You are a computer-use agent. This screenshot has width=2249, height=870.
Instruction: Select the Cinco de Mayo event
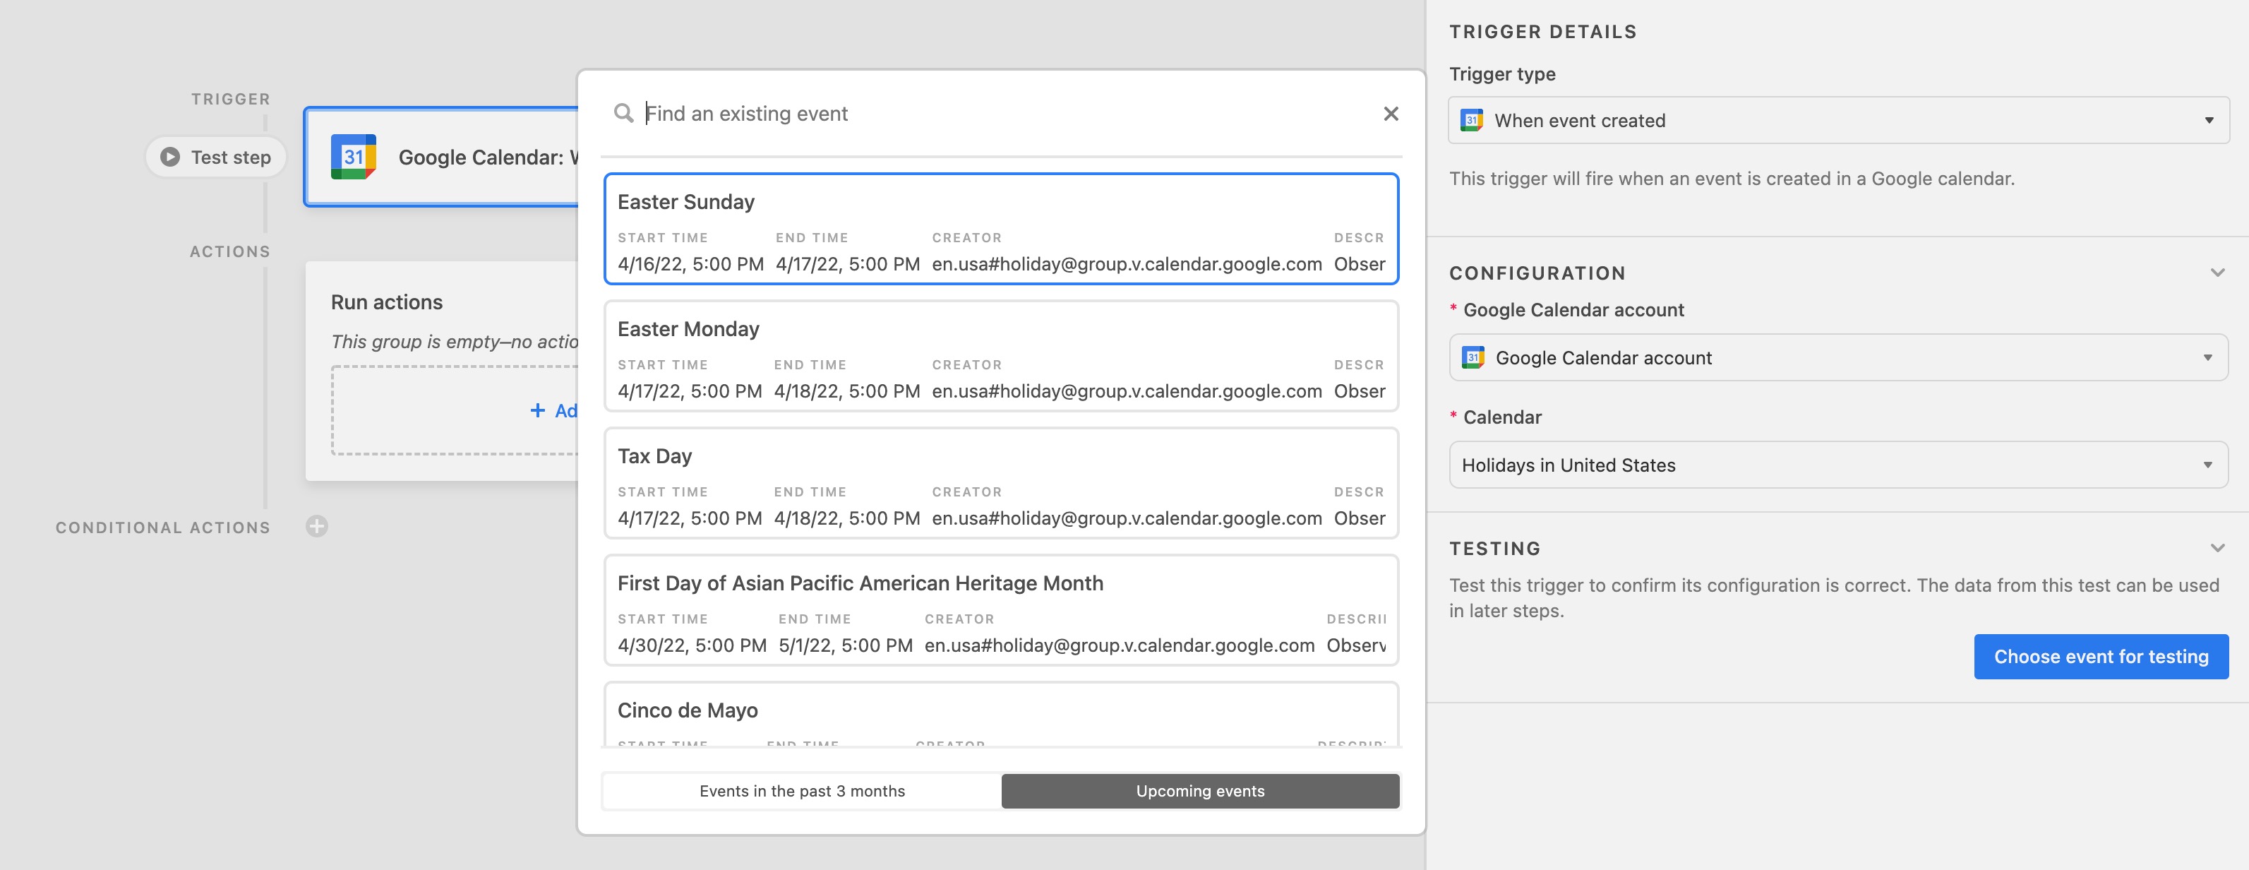click(x=1002, y=715)
